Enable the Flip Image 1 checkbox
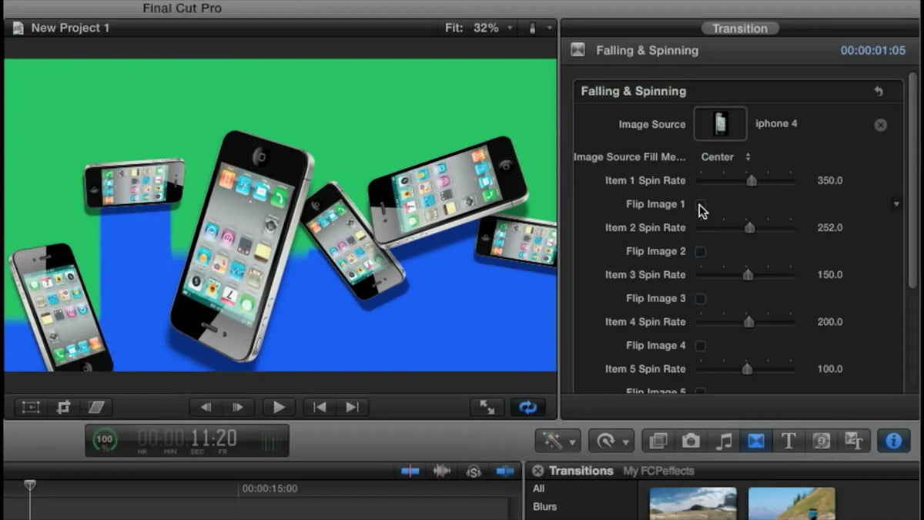Image resolution: width=924 pixels, height=520 pixels. pyautogui.click(x=701, y=204)
